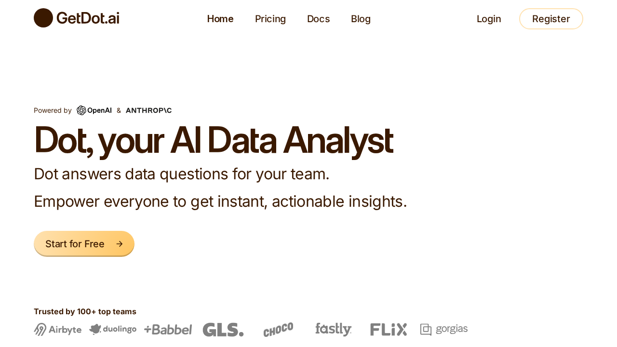The image size is (617, 347).
Task: Click the GetDot.ai logo icon
Action: click(x=43, y=17)
